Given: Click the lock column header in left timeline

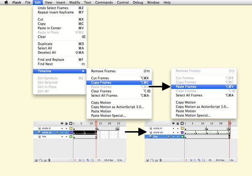Looking at the screenshot, I should pos(67,123).
